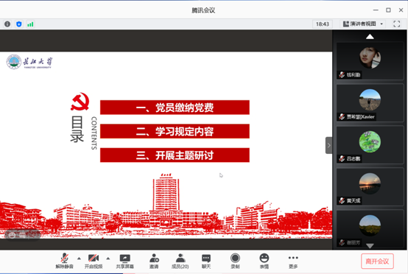The image size is (408, 274).
Task: Open the chat panel icon
Action: 206,261
